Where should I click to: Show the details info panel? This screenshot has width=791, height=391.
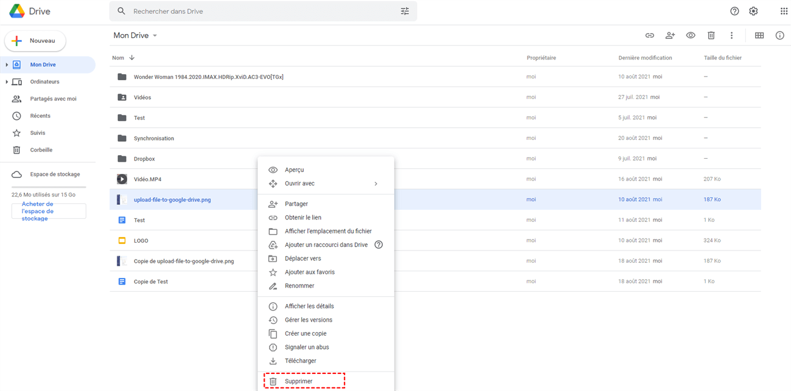[x=779, y=35]
